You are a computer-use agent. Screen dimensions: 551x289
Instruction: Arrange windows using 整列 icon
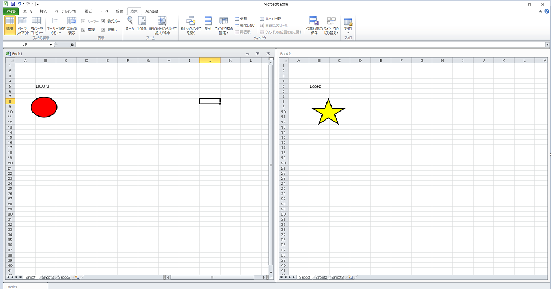(x=208, y=24)
